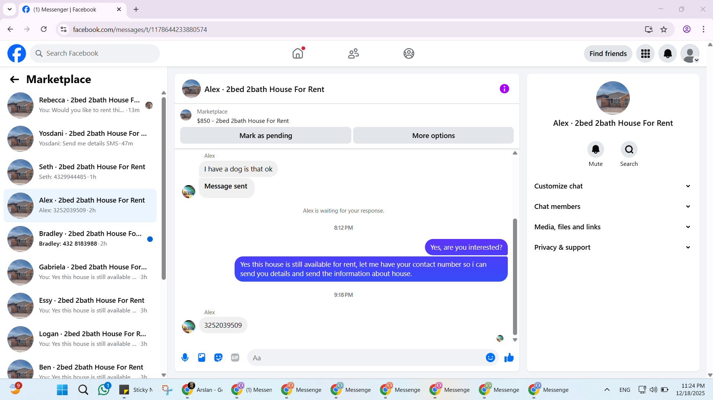Viewport: 713px width, 400px height.
Task: Open the ENG language indicator
Action: [x=625, y=390]
